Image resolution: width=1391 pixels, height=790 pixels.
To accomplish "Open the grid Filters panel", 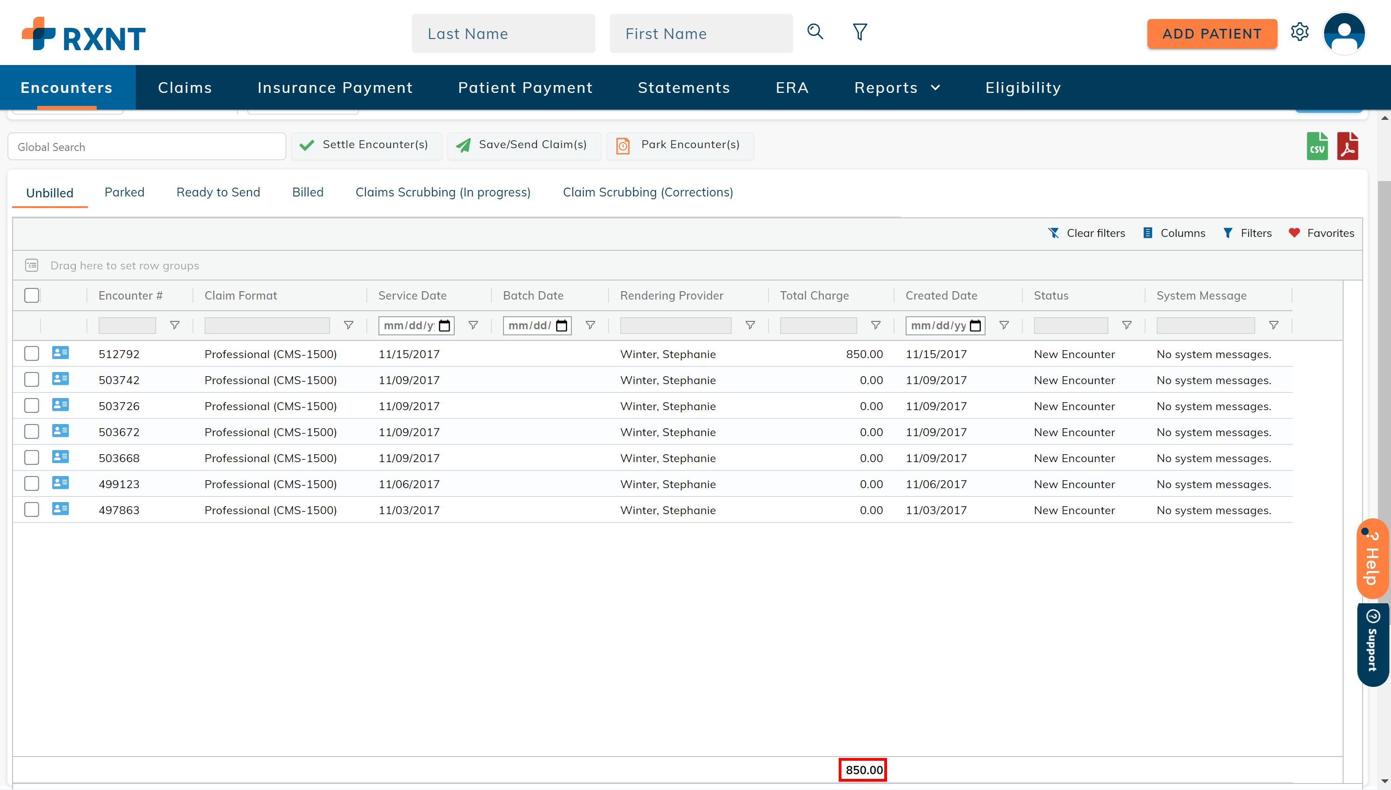I will point(1247,233).
